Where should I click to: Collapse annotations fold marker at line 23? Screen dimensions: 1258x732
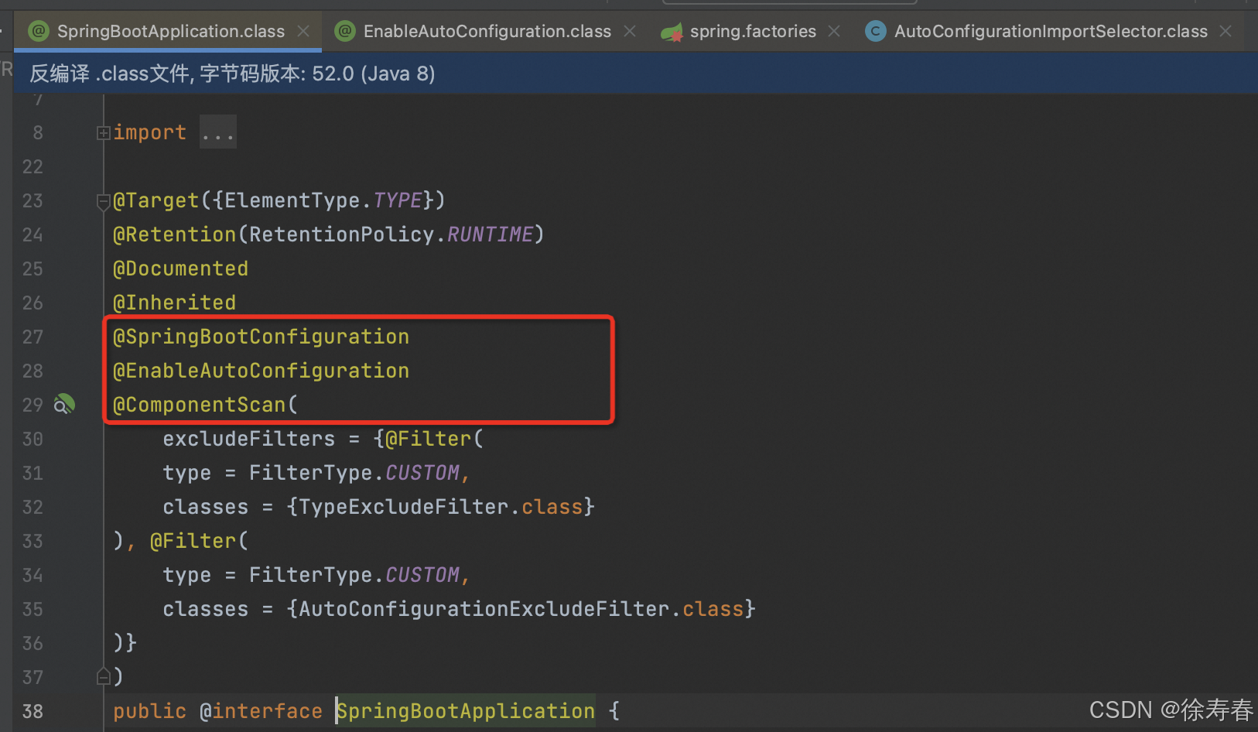(x=103, y=202)
